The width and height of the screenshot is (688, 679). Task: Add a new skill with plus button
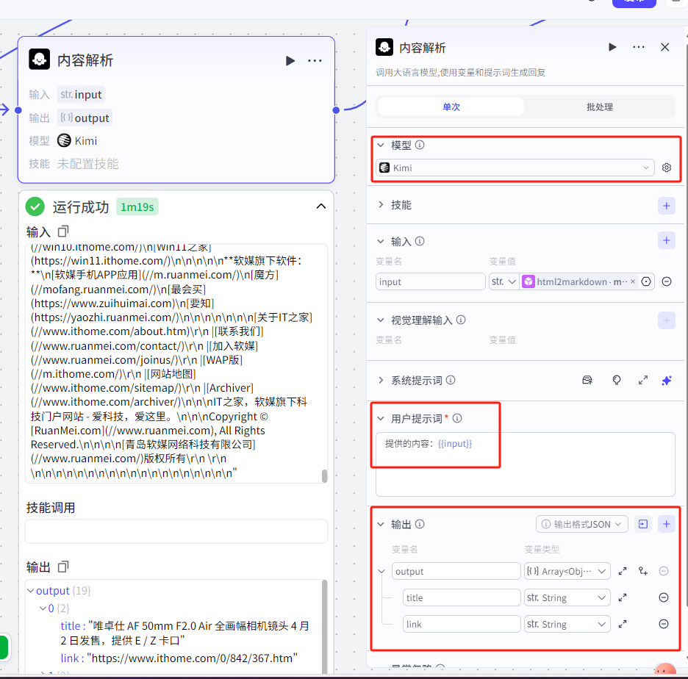click(666, 205)
